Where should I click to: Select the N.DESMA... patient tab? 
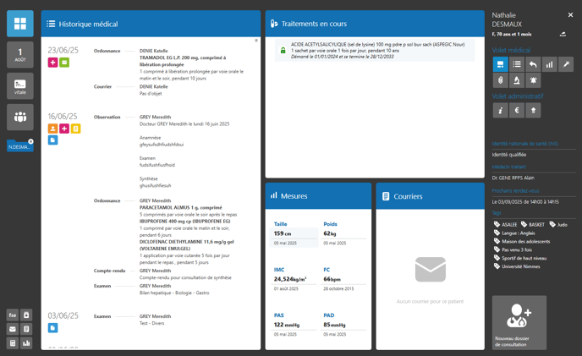[x=19, y=146]
